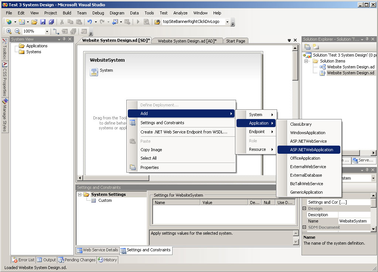Click Create .NET Web Service Endpoint from WSDL
Screen dimensions: 378x272
181,132
